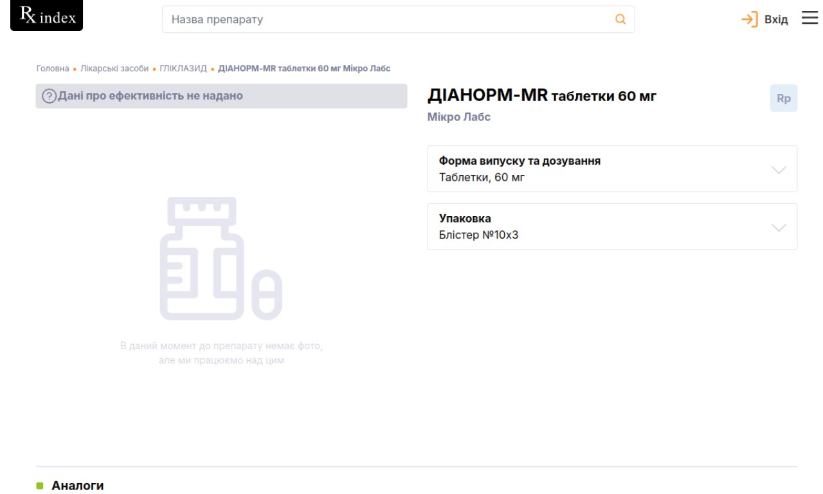Viewport: 823px width, 494px height.
Task: Click the Мікро Лабс manufacturer link
Action: pyautogui.click(x=458, y=118)
